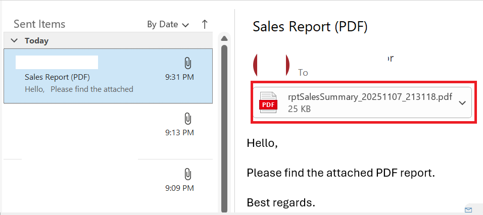Click the "Please find the attached PDF report" body text
Image resolution: width=483 pixels, height=215 pixels.
[x=341, y=173]
